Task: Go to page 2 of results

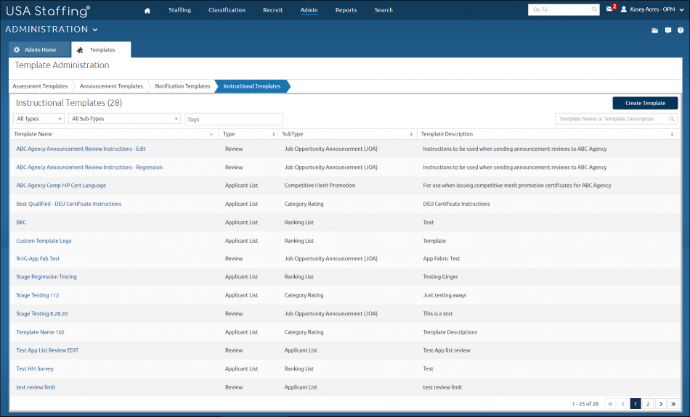Action: point(648,404)
